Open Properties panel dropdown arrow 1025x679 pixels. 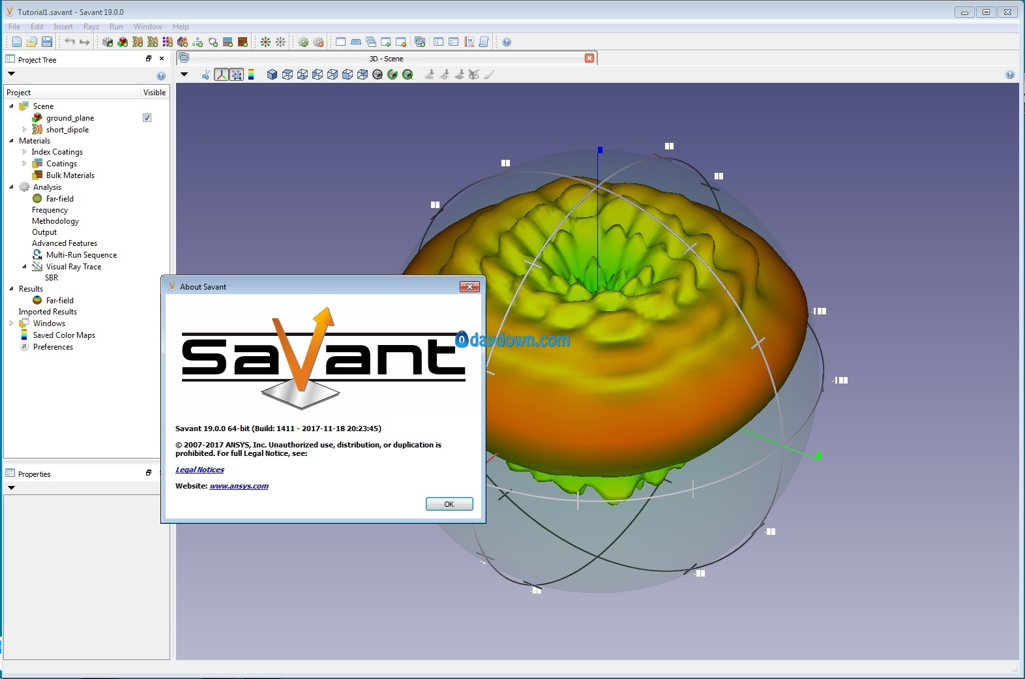pyautogui.click(x=11, y=488)
